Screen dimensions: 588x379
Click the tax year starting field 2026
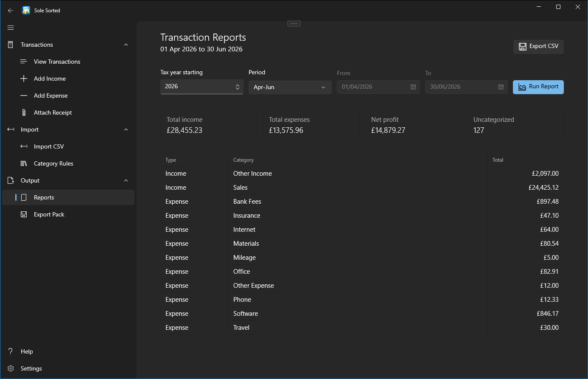(202, 87)
